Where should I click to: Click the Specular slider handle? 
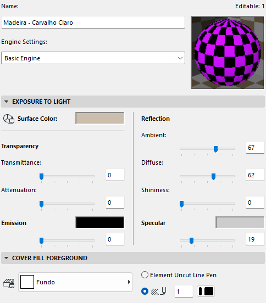[x=191, y=240]
